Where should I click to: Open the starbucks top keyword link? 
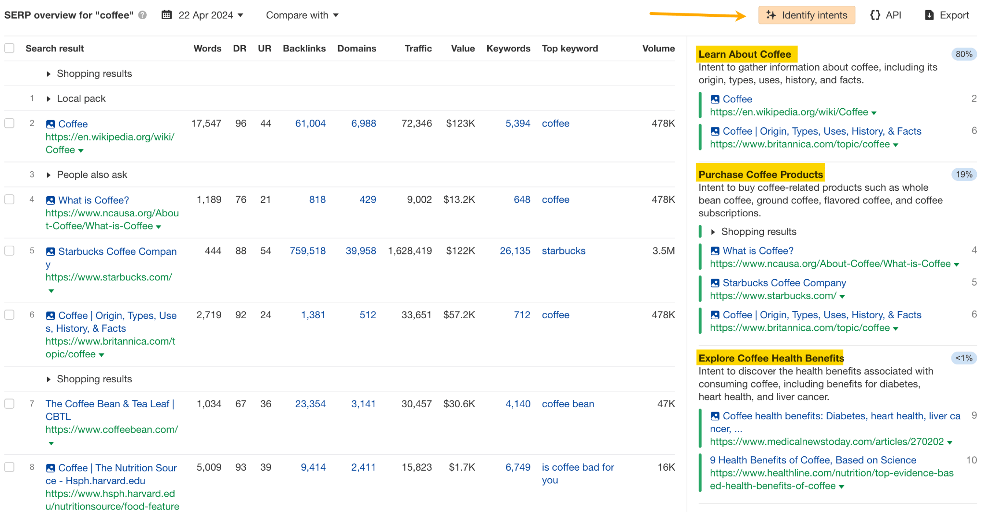pos(563,251)
